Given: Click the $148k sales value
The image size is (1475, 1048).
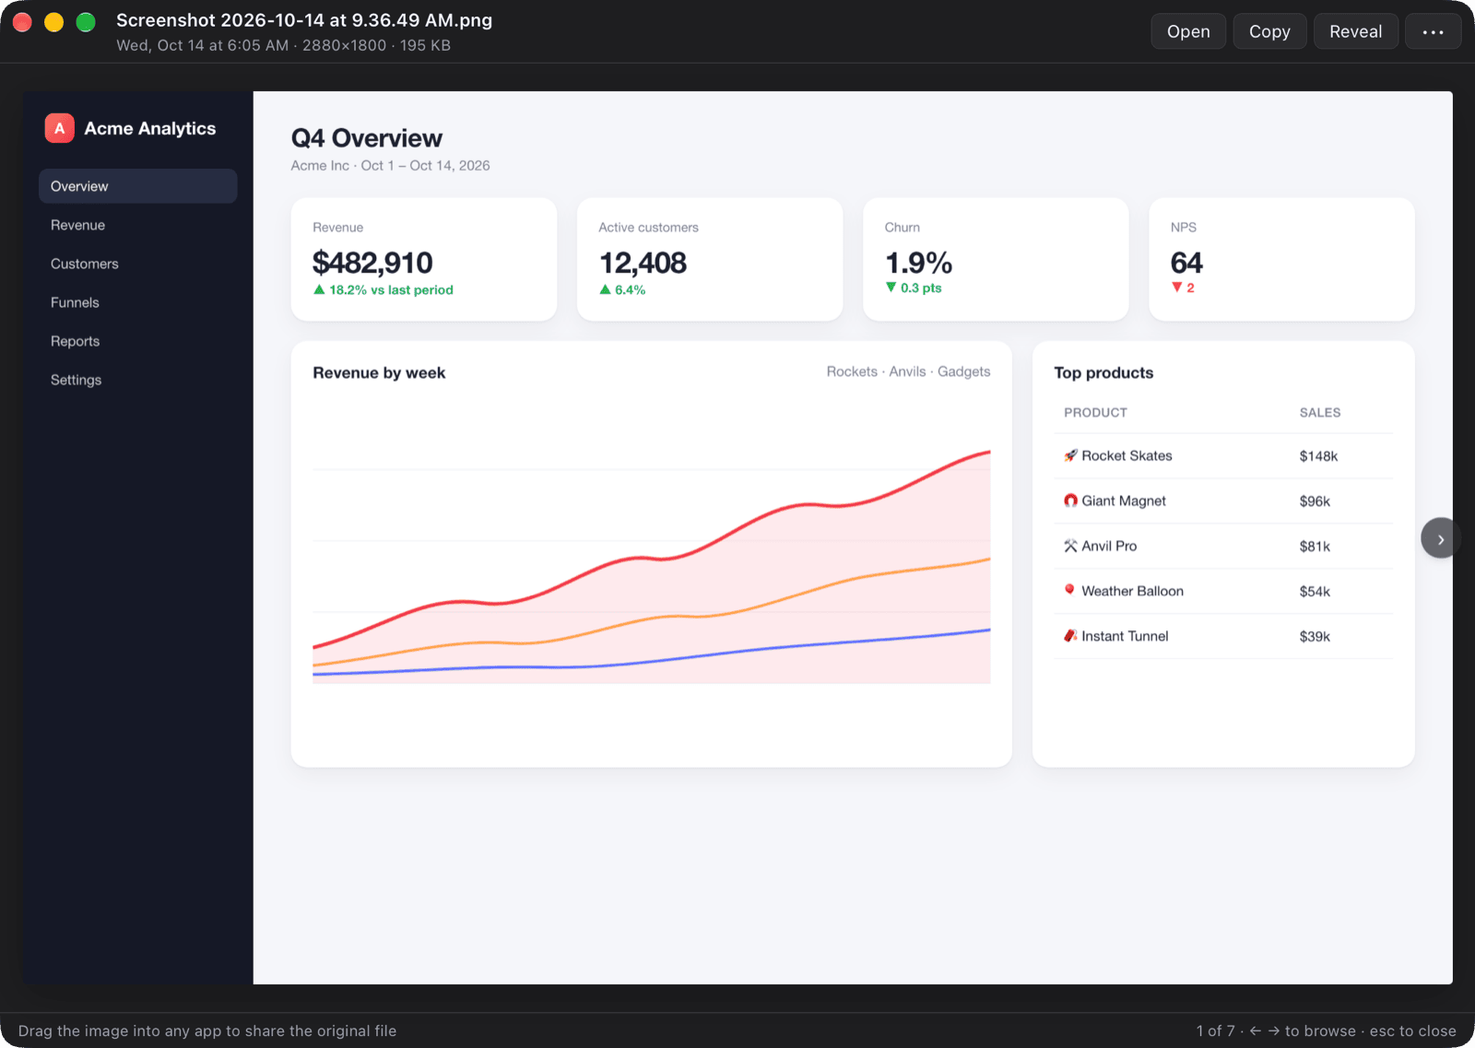Looking at the screenshot, I should pyautogui.click(x=1318, y=456).
